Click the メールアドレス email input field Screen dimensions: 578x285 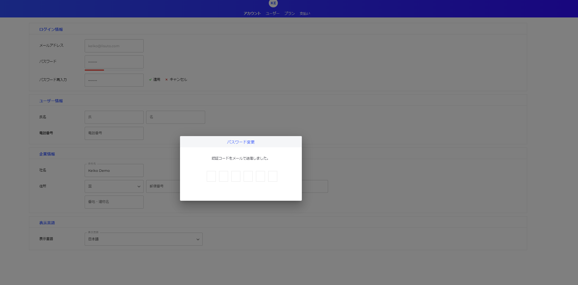[114, 46]
